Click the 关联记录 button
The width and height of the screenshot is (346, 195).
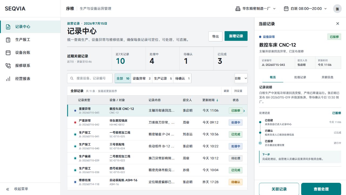click(x=279, y=189)
